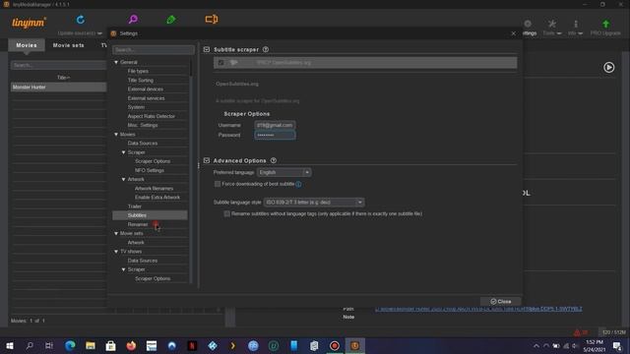Select Title Sorting in settings tree
The width and height of the screenshot is (630, 354).
click(141, 81)
